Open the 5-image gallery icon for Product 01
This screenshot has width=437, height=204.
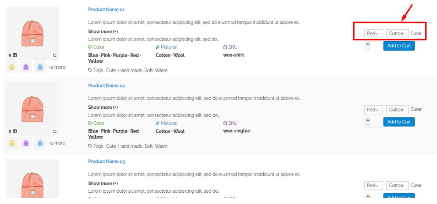tap(15, 55)
